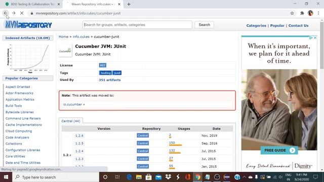Open File Explorer from taskbar
This screenshot has width=324, height=182.
point(139,177)
